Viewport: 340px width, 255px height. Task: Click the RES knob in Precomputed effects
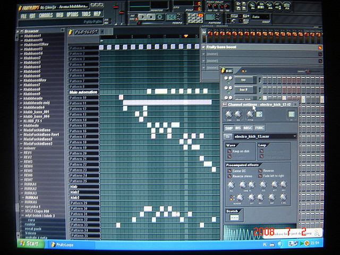pyautogui.click(x=260, y=198)
